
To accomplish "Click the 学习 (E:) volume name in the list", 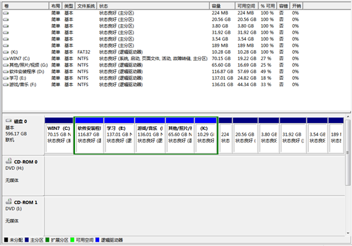I will [x=18, y=78].
